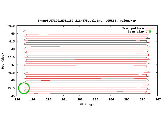Click the 45.5 Dec axis tick label
The image size is (163, 122).
(11, 88)
